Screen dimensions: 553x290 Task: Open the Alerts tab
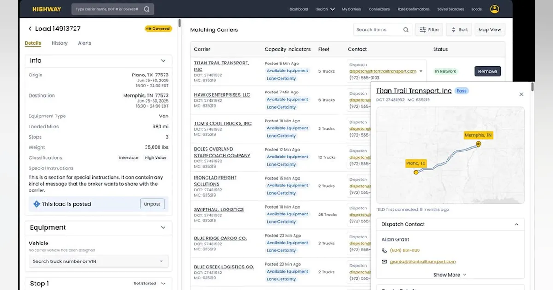(84, 43)
